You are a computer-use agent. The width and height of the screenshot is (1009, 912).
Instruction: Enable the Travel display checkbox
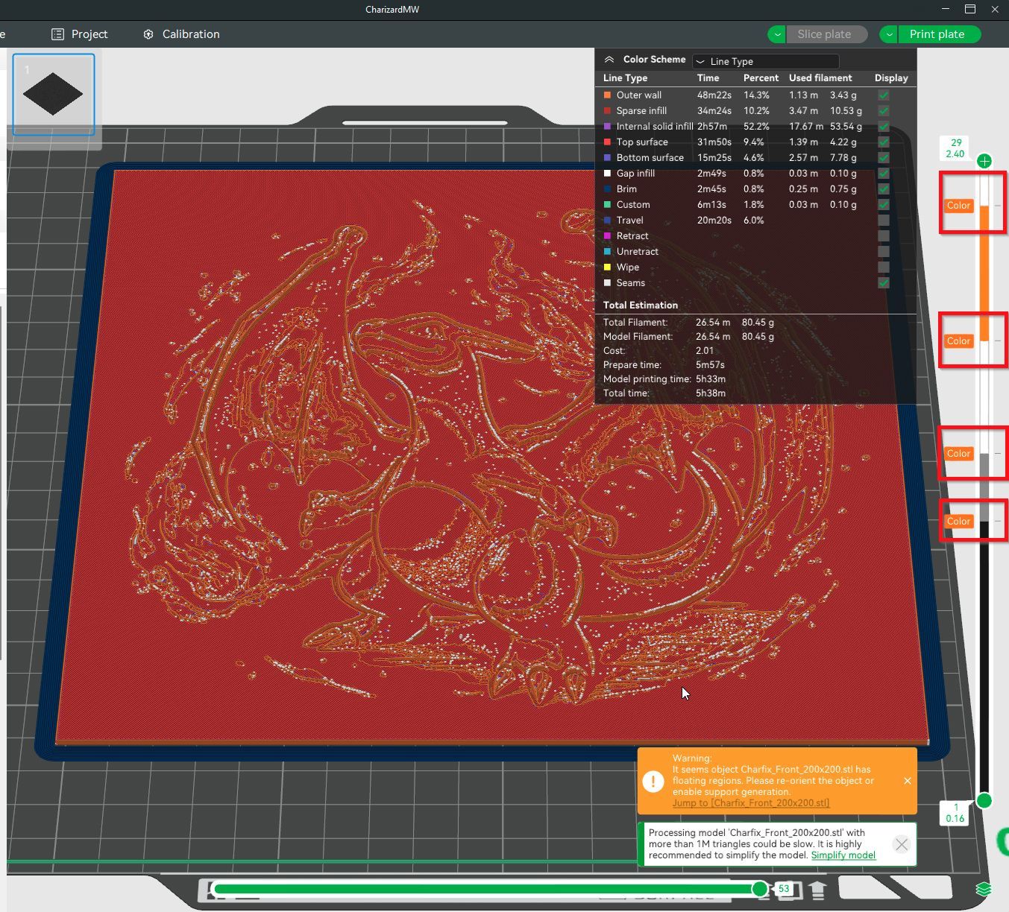tap(884, 221)
